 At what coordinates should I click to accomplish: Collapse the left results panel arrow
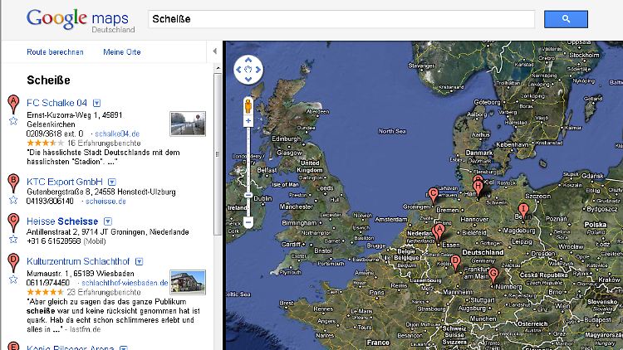point(214,51)
